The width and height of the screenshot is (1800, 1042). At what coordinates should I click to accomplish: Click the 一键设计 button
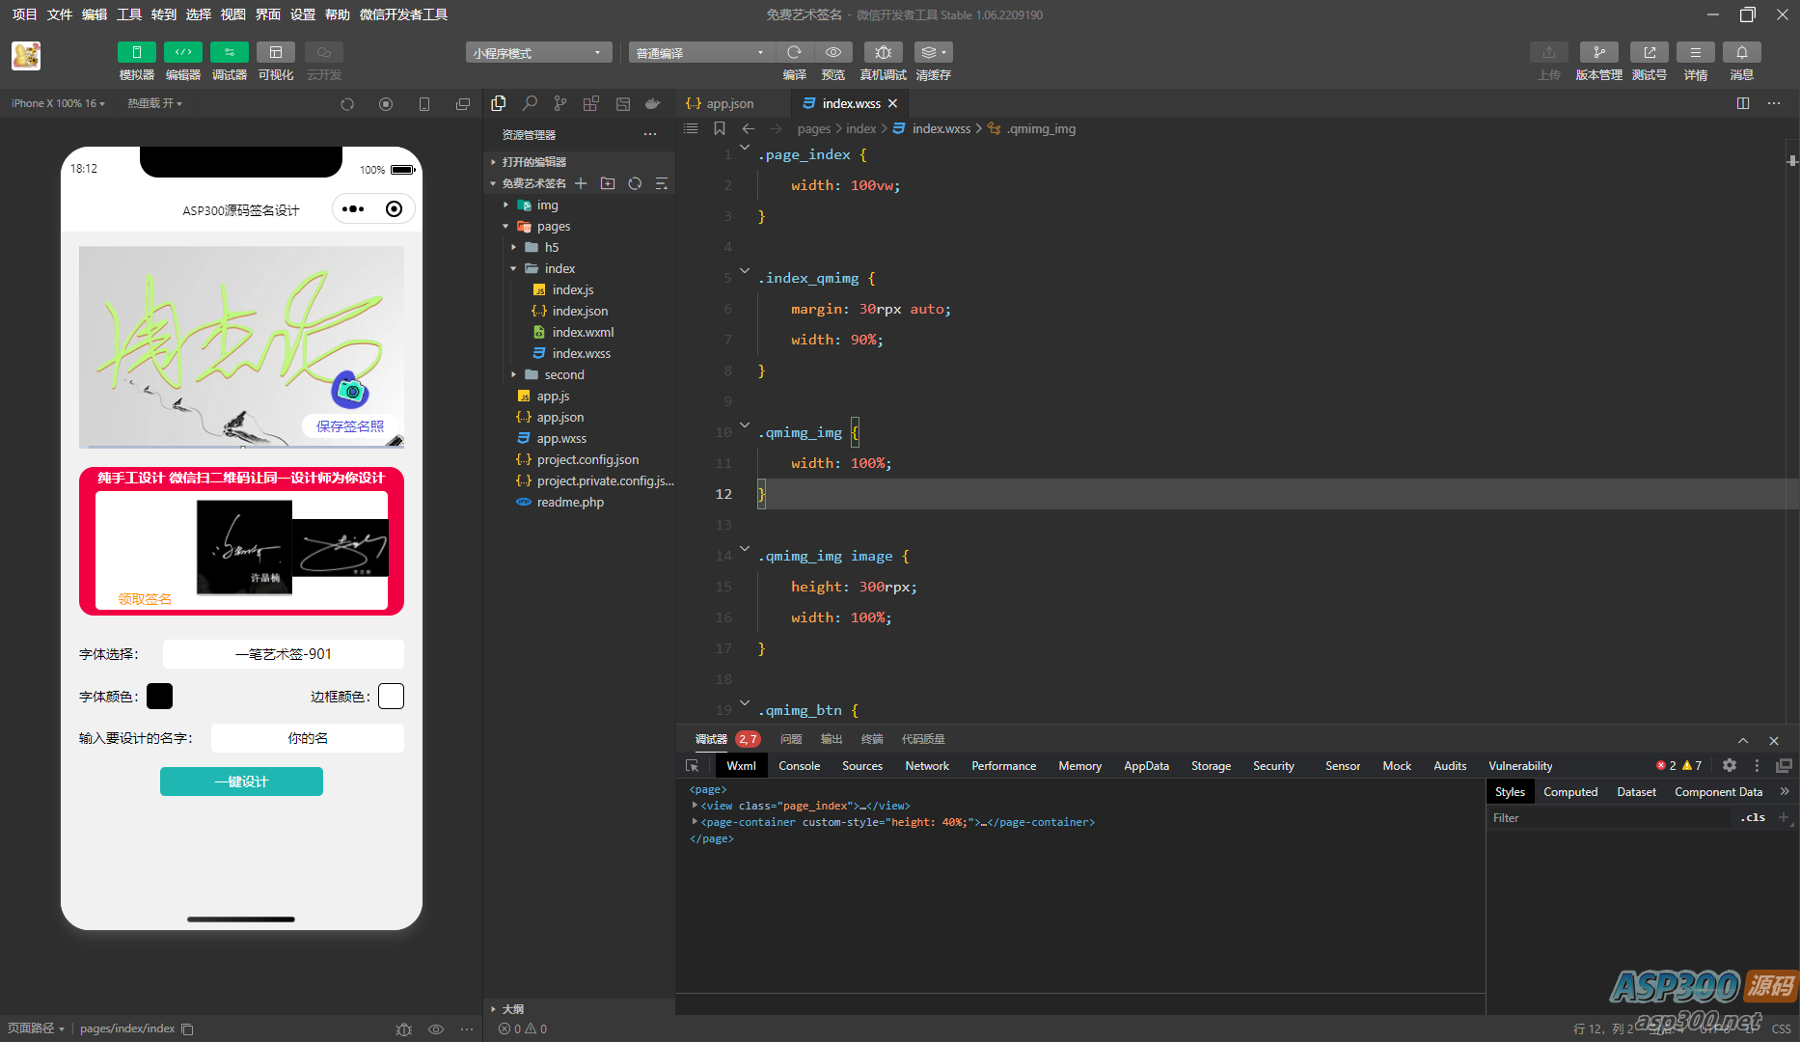click(241, 782)
